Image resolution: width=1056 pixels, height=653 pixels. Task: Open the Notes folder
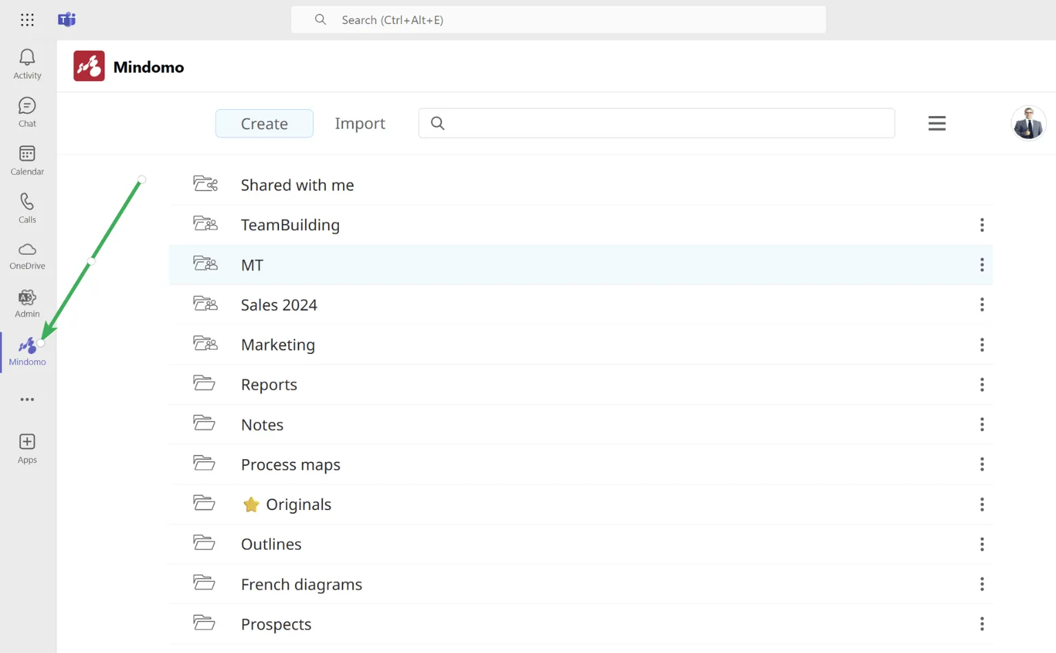pos(581,424)
